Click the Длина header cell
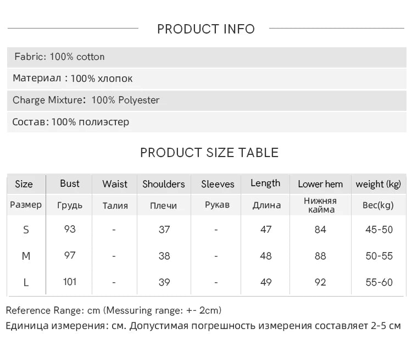This screenshot has width=412, height=346. point(266,205)
